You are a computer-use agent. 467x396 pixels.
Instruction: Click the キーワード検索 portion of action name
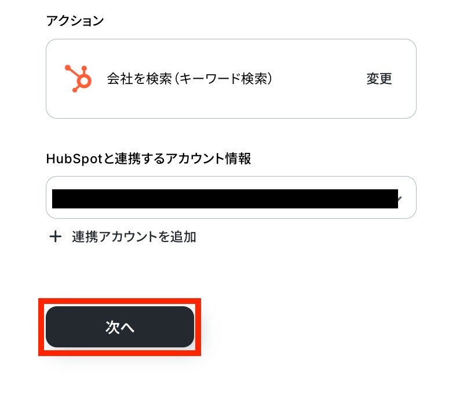[224, 79]
